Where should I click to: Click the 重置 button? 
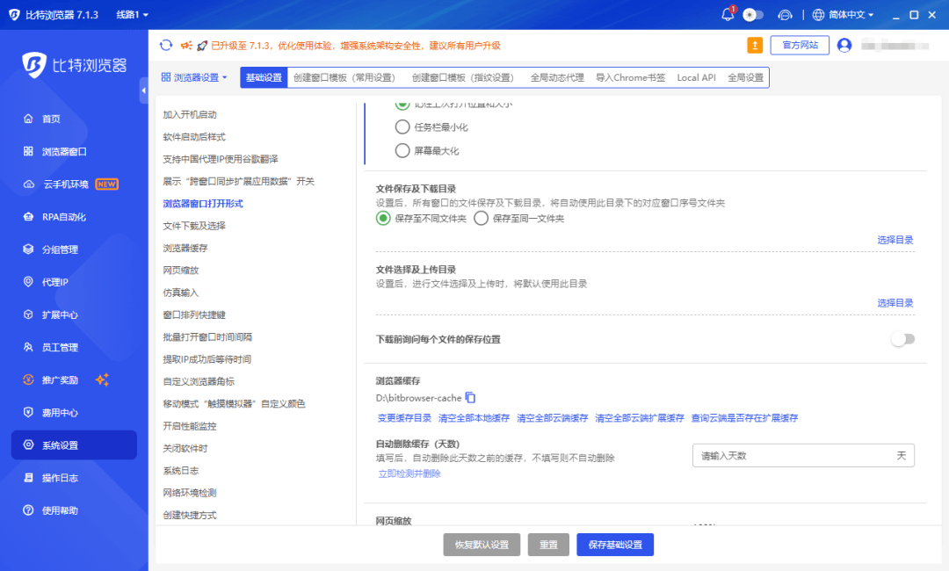[548, 545]
